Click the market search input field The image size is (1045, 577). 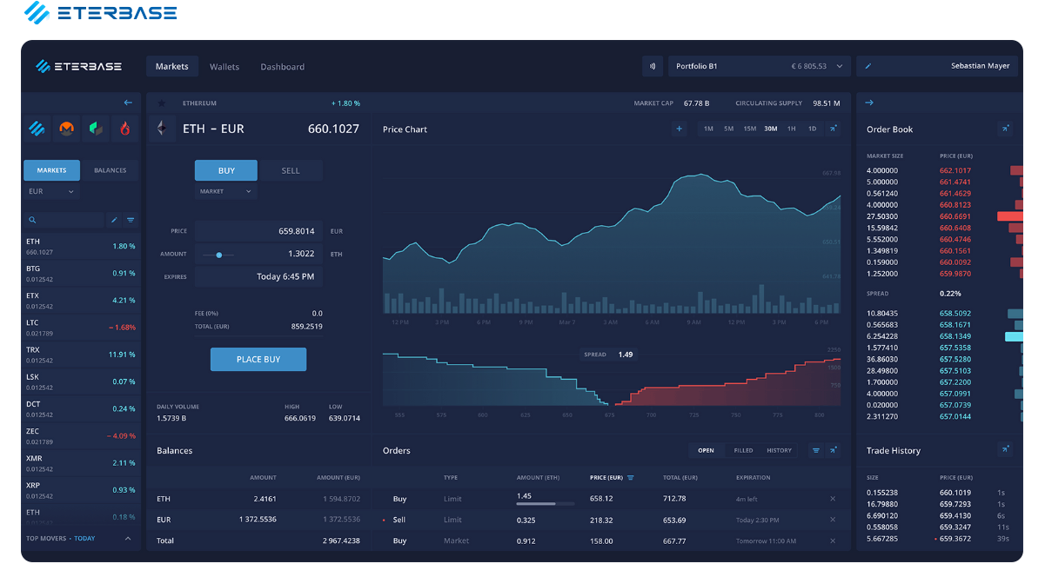64,220
